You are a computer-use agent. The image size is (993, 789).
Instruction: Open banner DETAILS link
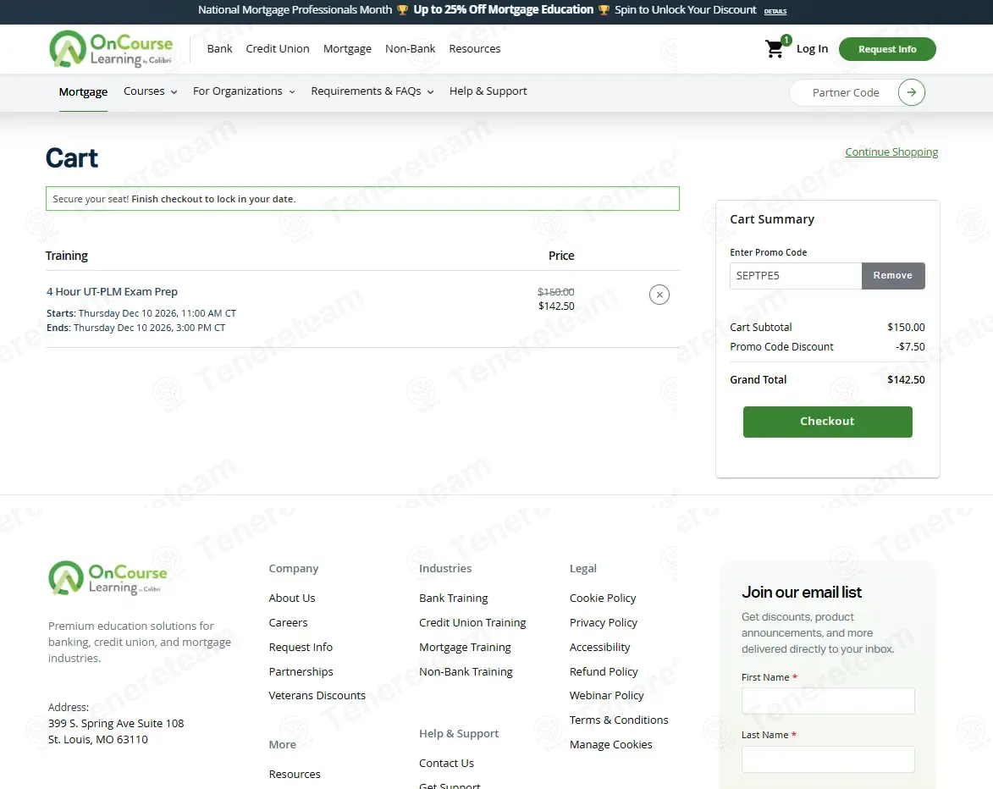tap(775, 11)
